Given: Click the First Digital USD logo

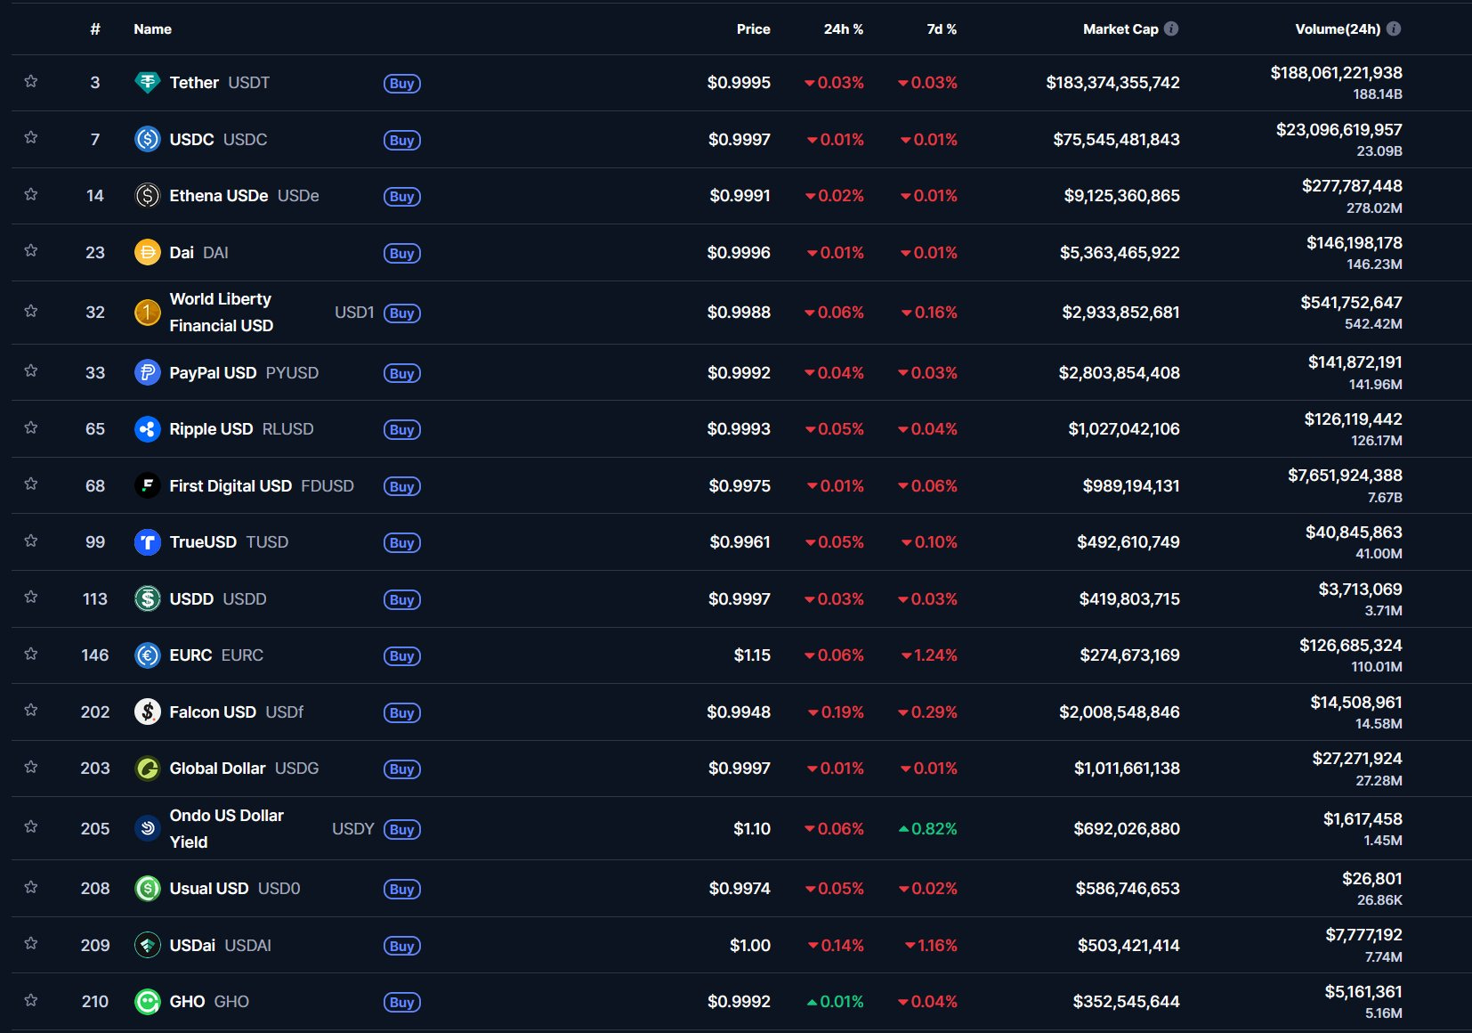Looking at the screenshot, I should point(147,485).
